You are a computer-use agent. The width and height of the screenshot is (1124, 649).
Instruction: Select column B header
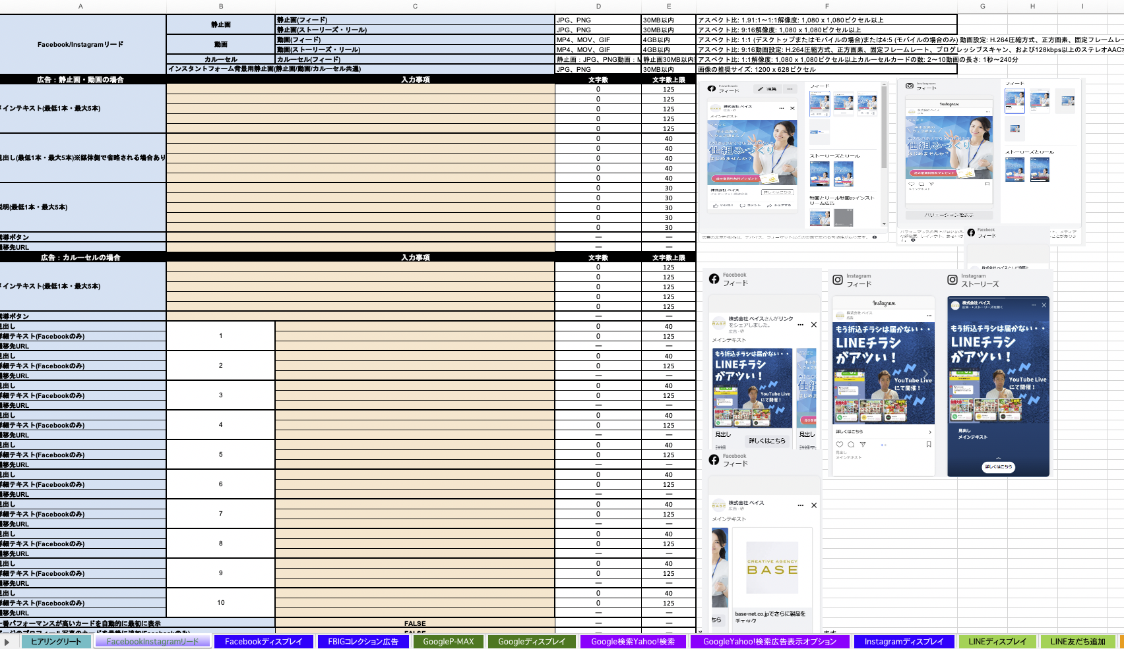point(221,7)
